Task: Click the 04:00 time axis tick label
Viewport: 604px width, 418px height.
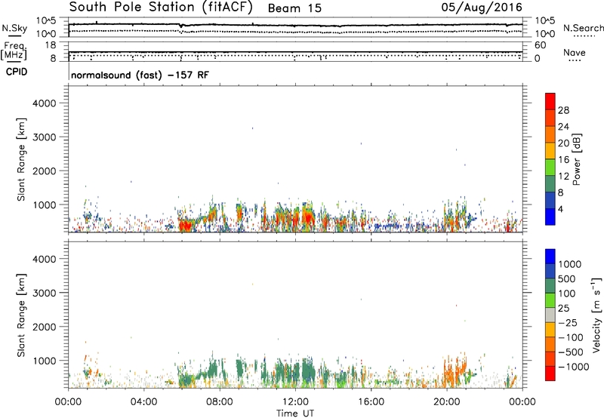Action: click(x=144, y=402)
